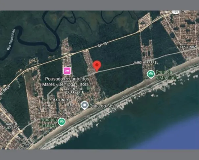Select the Praia da Vista Linda label
Screen dimensions: 199x160
[x=167, y=75]
